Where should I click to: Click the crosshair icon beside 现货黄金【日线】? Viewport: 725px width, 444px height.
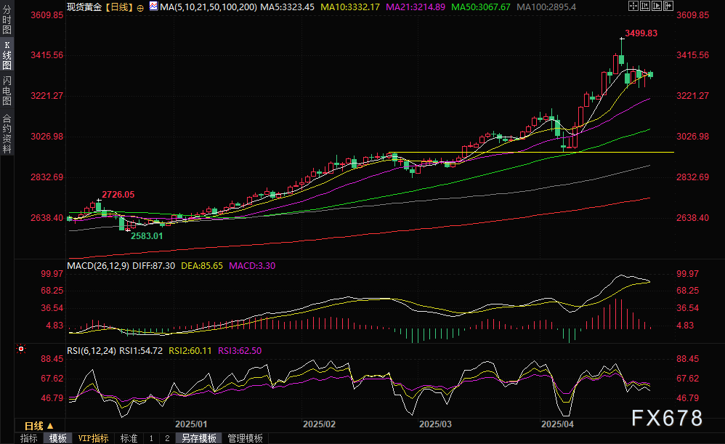(x=139, y=7)
